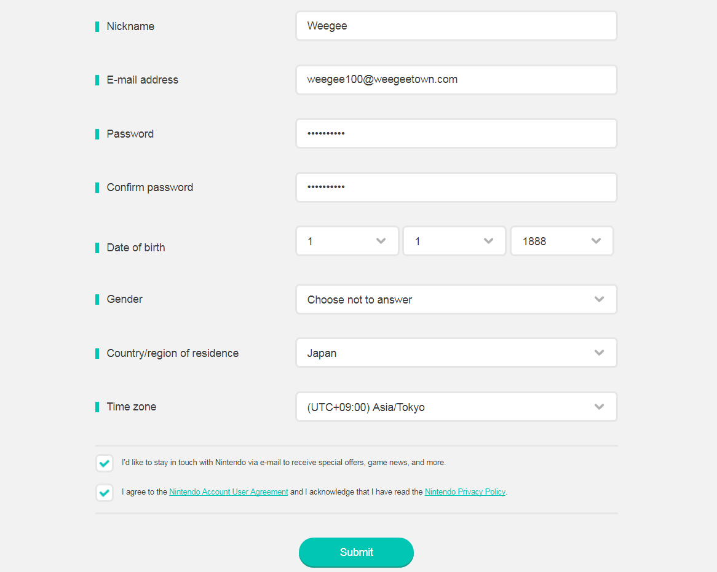Open the first date of birth dropdown
The width and height of the screenshot is (717, 572).
pos(347,241)
